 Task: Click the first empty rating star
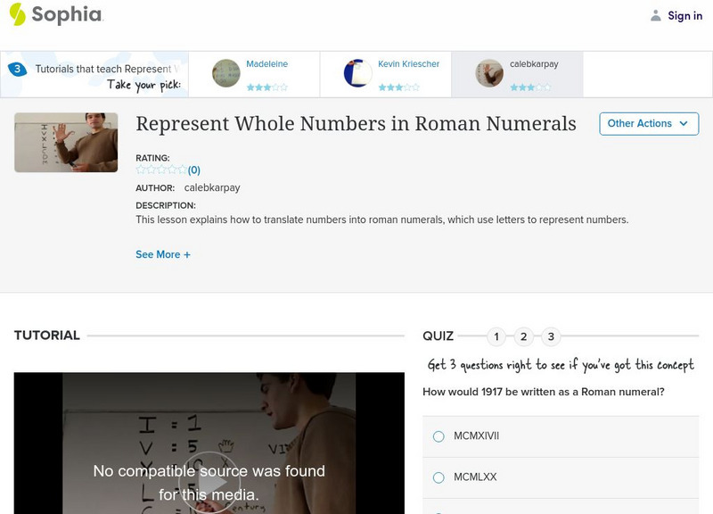139,169
